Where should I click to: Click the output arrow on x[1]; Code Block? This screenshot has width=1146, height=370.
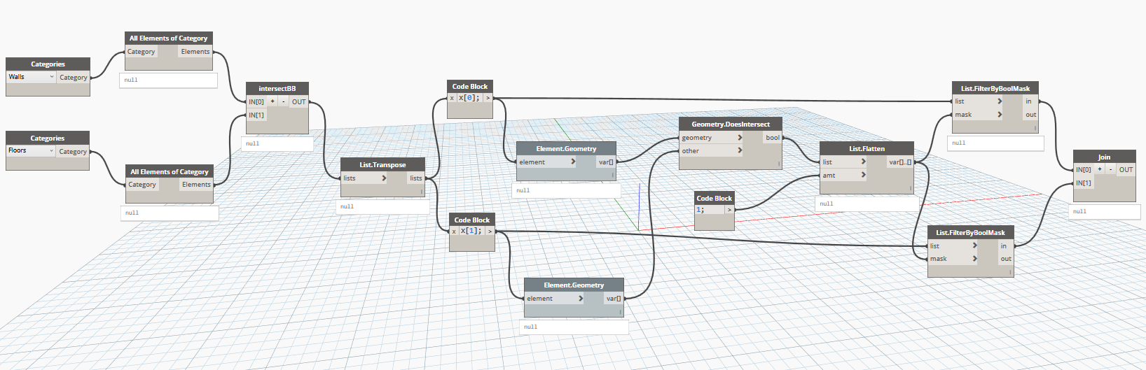click(490, 231)
